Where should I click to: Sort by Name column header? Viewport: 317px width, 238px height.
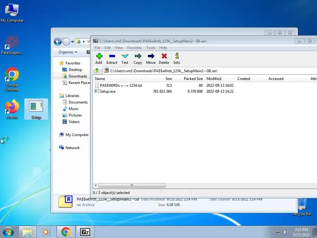118,78
